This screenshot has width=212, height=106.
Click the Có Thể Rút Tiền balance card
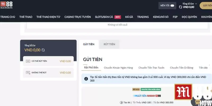click(48, 61)
